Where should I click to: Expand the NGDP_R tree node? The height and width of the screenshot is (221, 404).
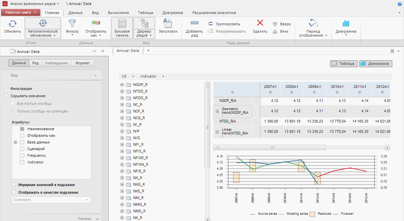pyautogui.click(x=122, y=85)
